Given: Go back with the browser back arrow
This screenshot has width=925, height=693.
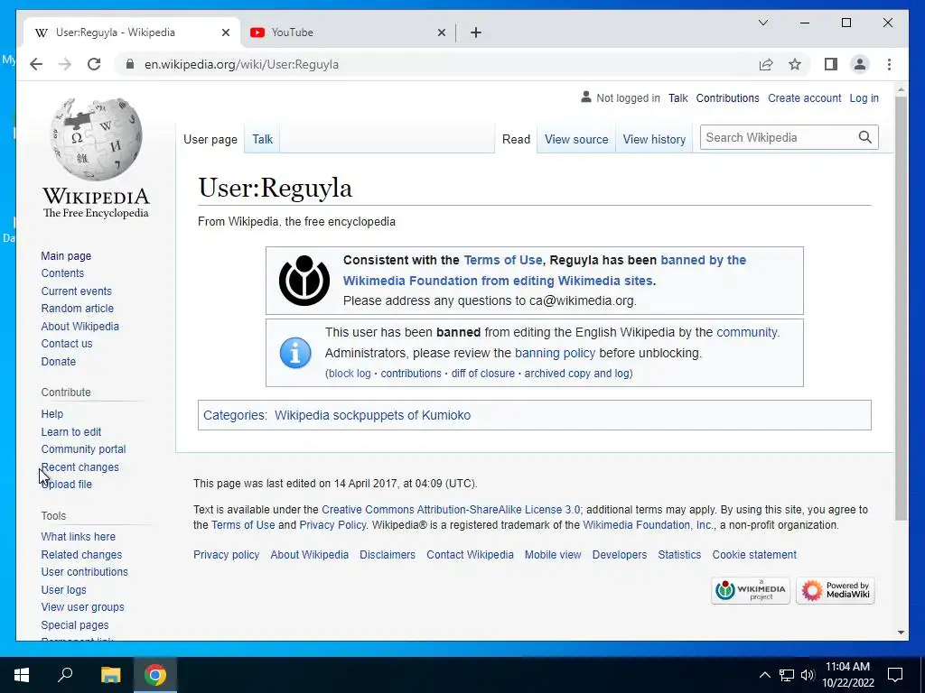Looking at the screenshot, I should (x=36, y=64).
